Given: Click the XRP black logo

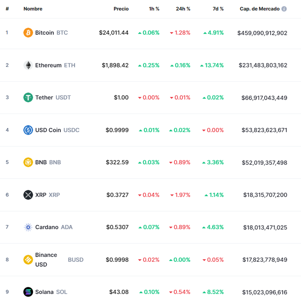Looking at the screenshot, I should tap(28, 195).
